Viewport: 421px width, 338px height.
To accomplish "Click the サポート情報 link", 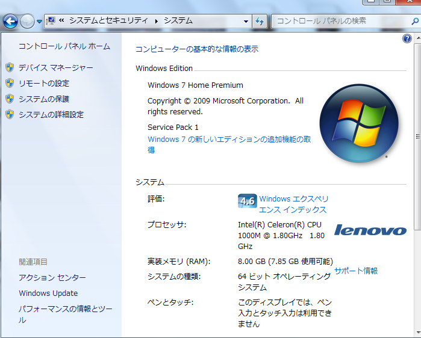I will [356, 271].
